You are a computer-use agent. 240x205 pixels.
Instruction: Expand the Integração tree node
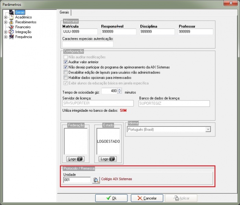pos(6,32)
